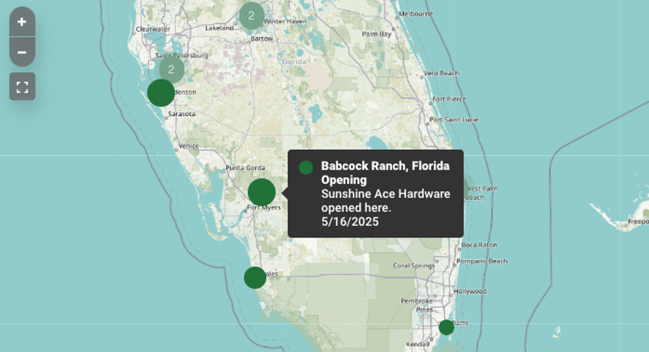Click the Vero Beach city label
Viewport: 649px width, 352px height.
[441, 73]
